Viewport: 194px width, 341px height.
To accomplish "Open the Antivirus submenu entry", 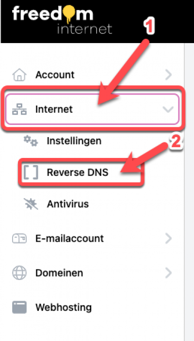I will 68,204.
